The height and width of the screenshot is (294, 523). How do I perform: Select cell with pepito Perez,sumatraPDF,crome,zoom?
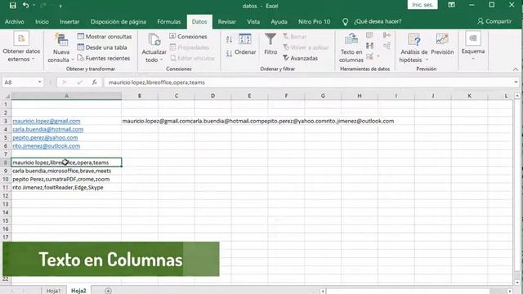[66, 179]
